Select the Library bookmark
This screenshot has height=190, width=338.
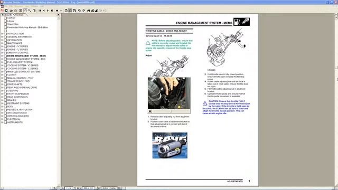[11, 21]
